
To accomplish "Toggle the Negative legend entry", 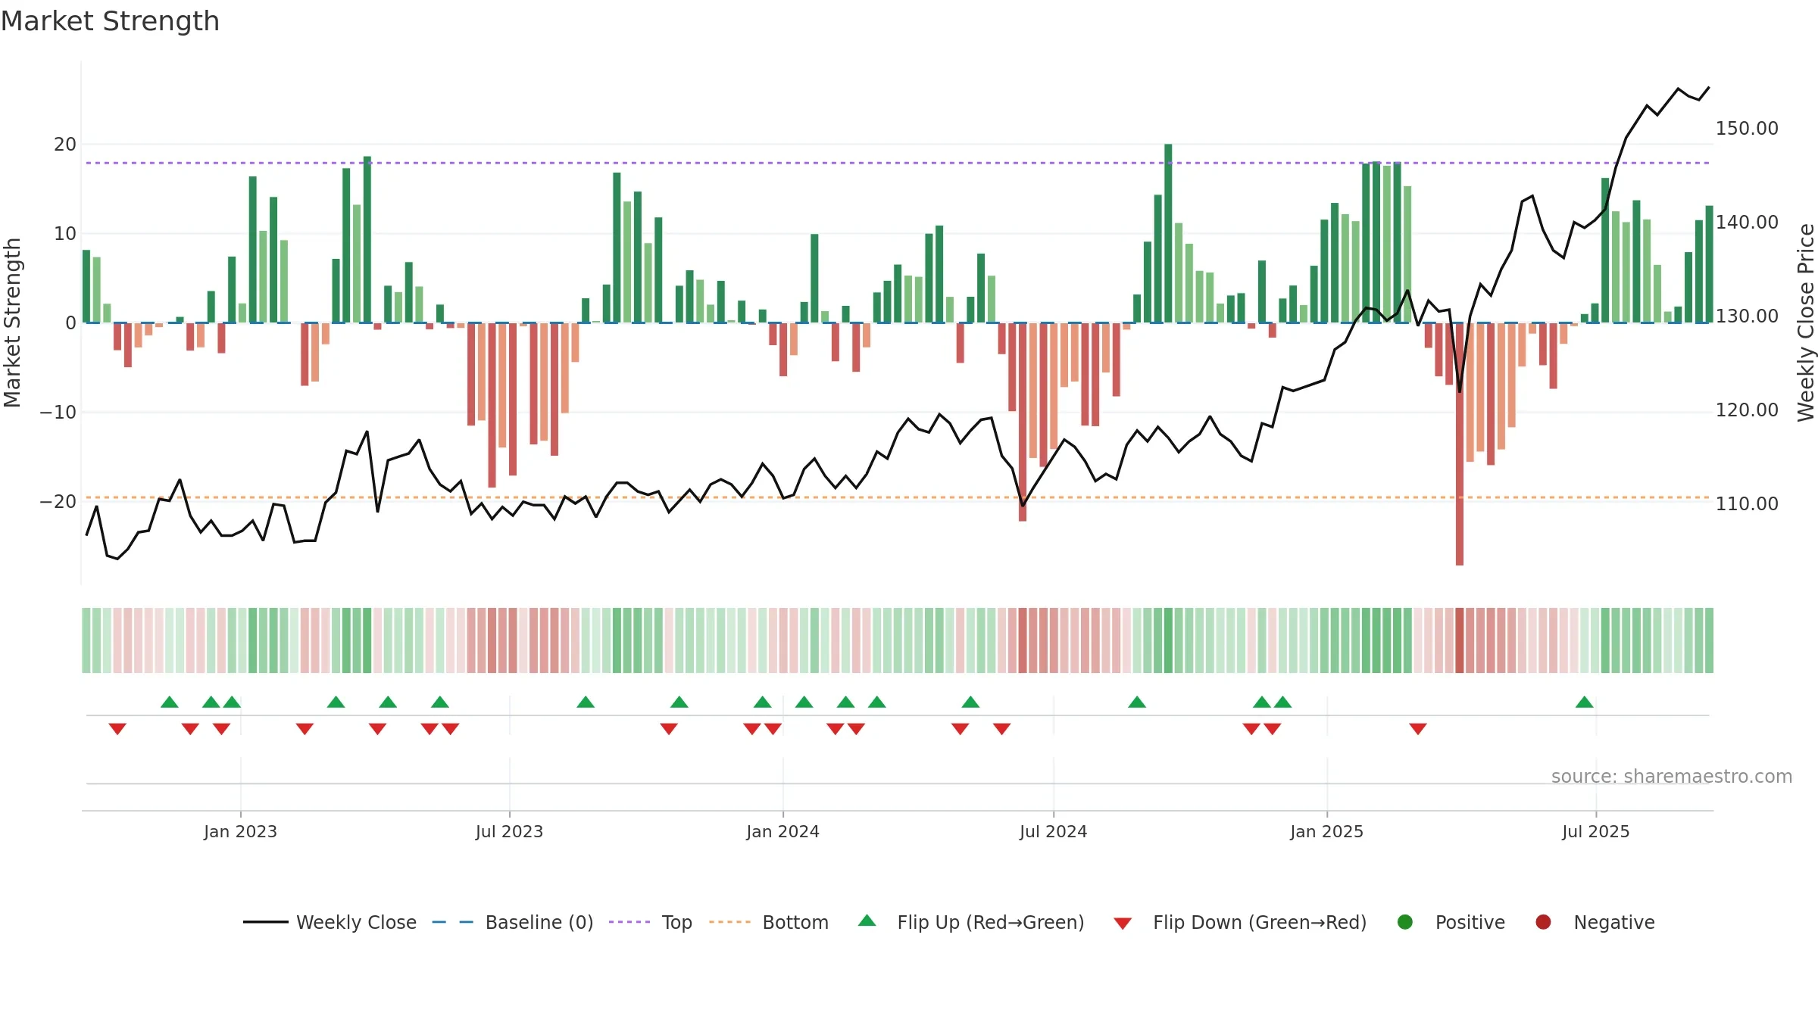I will pos(1595,922).
